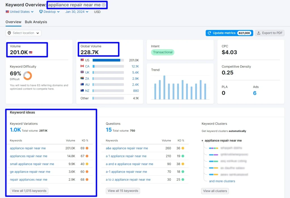290x198 pixels.
Task: Click View all 15 keywords button
Action: 123,191
